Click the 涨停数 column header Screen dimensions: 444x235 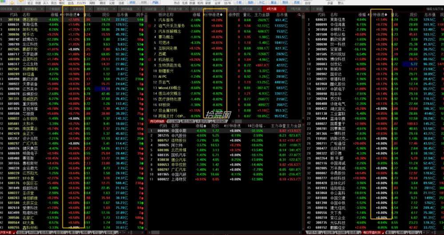click(x=234, y=15)
